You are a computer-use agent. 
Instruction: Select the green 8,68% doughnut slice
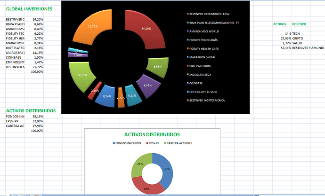click(x=159, y=67)
